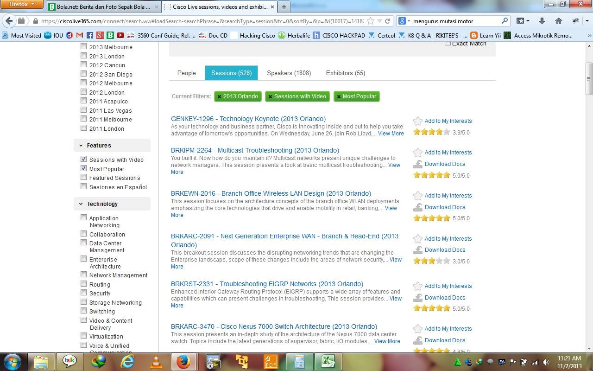Viewport: 593px width, 371px height.
Task: Click star icon for GENKEY-1296 Add to My Interests
Action: coord(418,121)
